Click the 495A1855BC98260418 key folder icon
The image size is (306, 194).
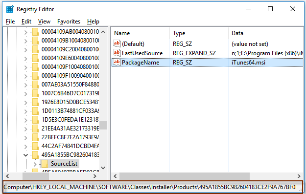coord(35,155)
